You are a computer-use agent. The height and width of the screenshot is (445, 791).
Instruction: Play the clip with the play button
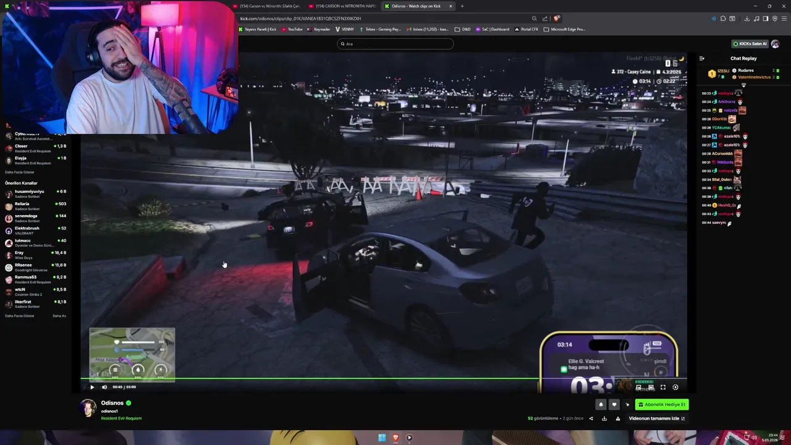[92, 387]
